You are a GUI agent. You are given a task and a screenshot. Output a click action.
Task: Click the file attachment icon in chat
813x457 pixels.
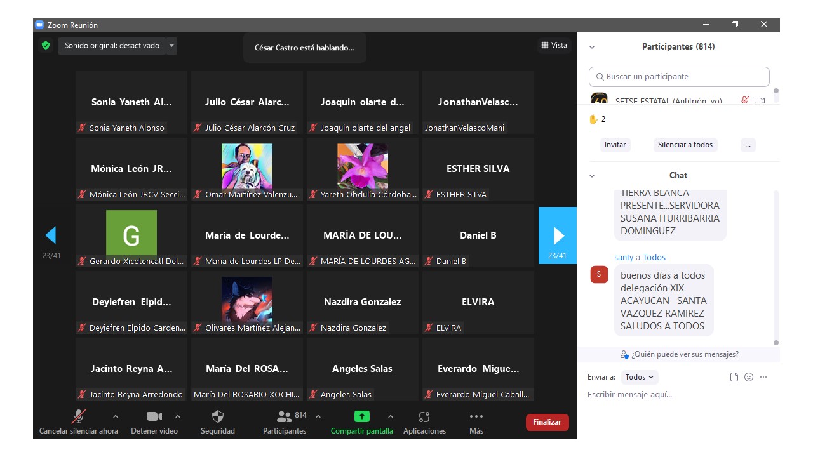734,377
